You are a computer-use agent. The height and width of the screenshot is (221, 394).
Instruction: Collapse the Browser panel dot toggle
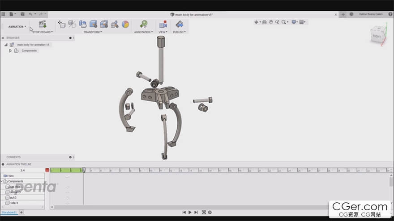[70, 38]
